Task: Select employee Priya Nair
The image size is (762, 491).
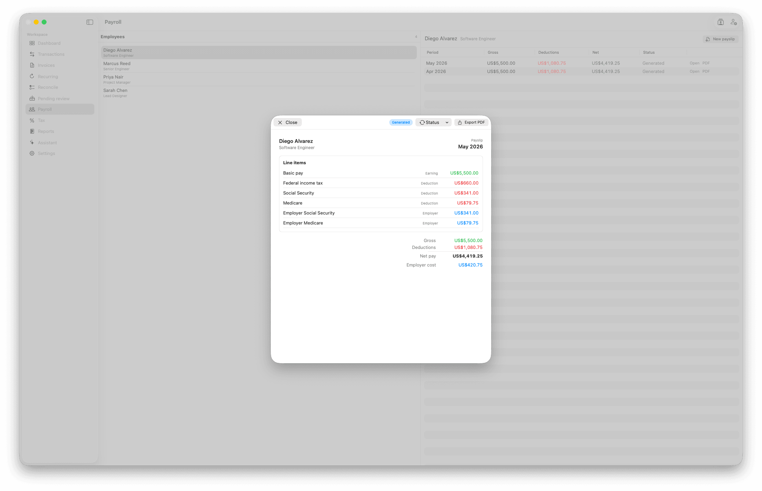Action: click(259, 80)
